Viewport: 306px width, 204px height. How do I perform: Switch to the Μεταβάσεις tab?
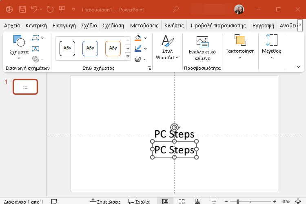click(x=144, y=26)
